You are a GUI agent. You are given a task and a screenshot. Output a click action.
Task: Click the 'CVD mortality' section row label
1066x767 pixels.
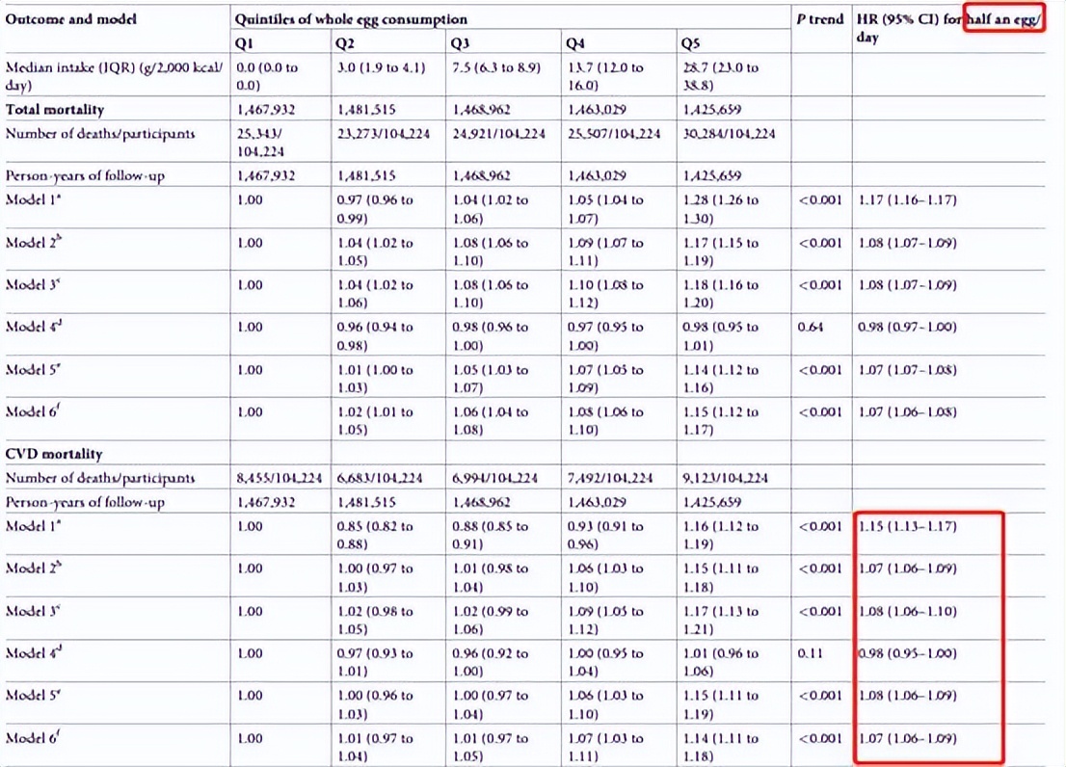[x=54, y=454]
